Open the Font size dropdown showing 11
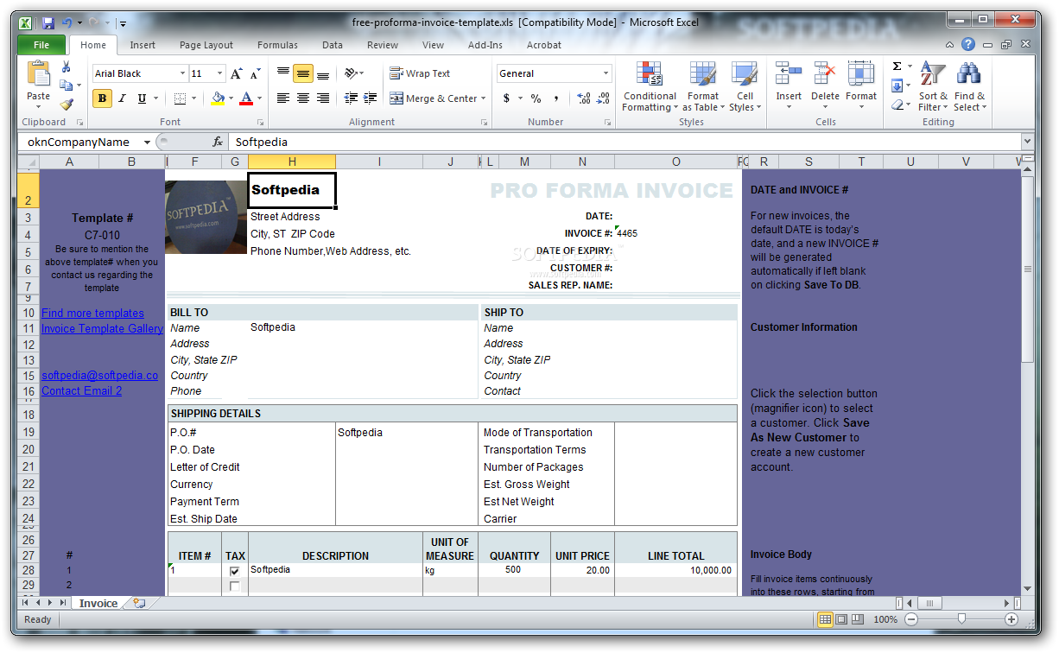 (220, 74)
